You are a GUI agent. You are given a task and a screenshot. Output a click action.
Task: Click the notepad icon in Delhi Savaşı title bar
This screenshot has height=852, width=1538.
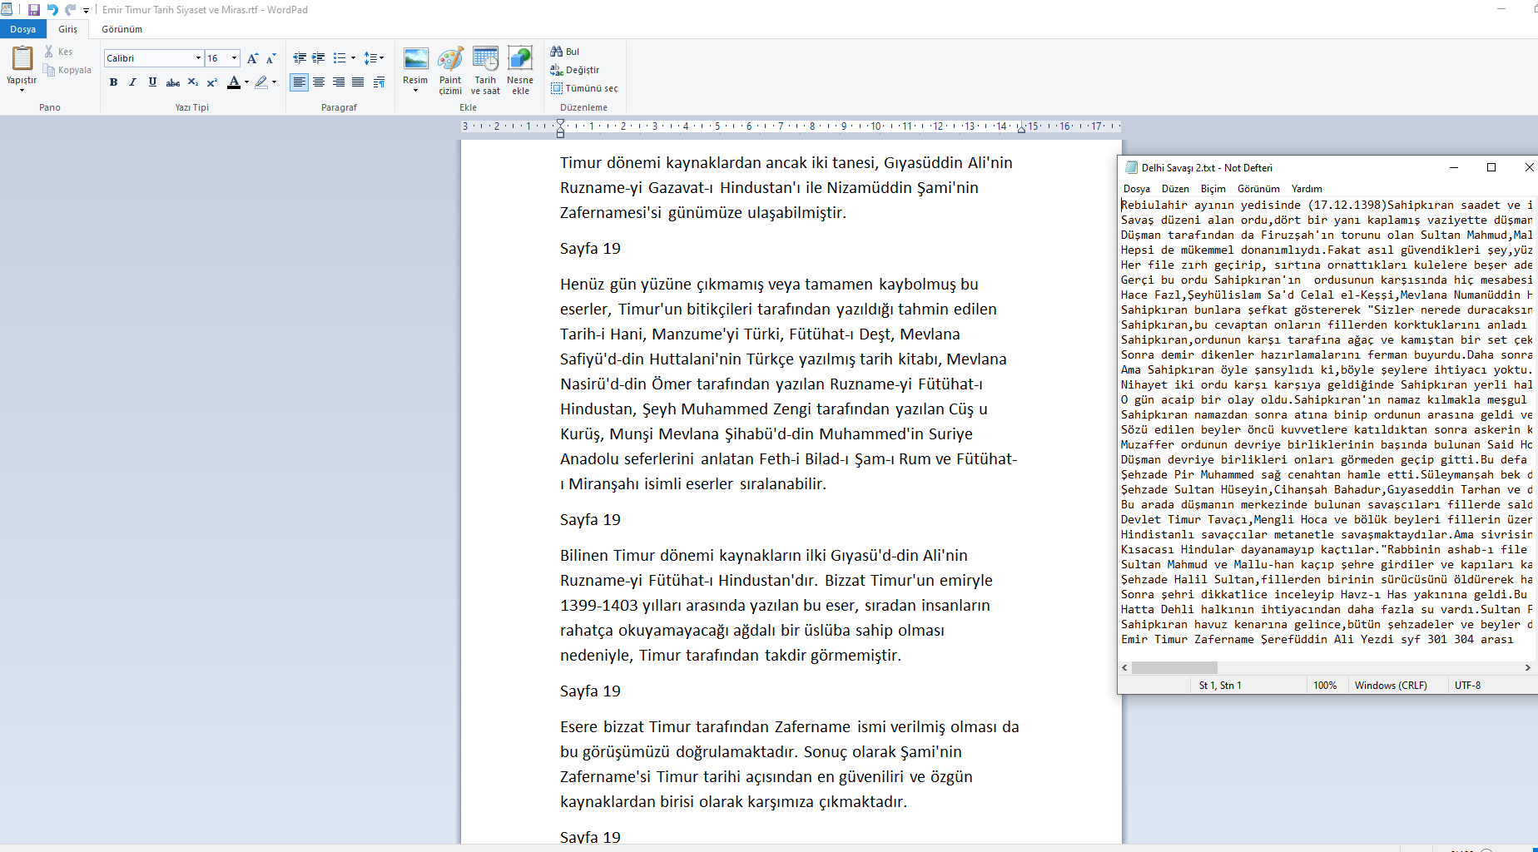point(1131,167)
